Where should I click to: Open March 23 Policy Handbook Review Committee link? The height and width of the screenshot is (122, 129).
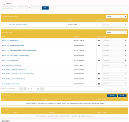(18, 74)
